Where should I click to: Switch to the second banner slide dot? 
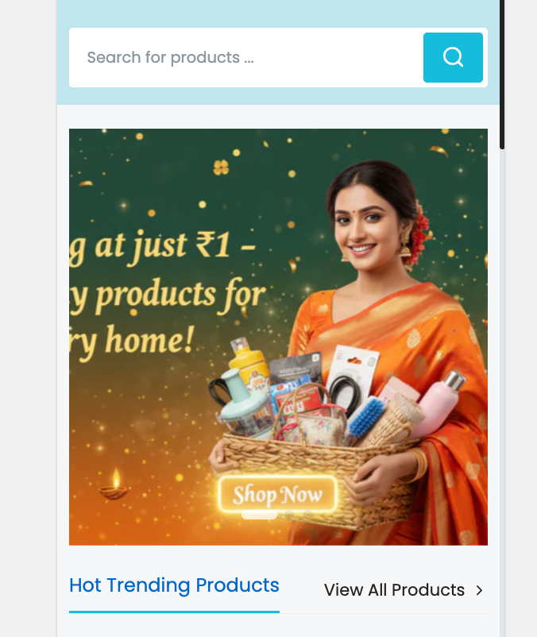289,515
